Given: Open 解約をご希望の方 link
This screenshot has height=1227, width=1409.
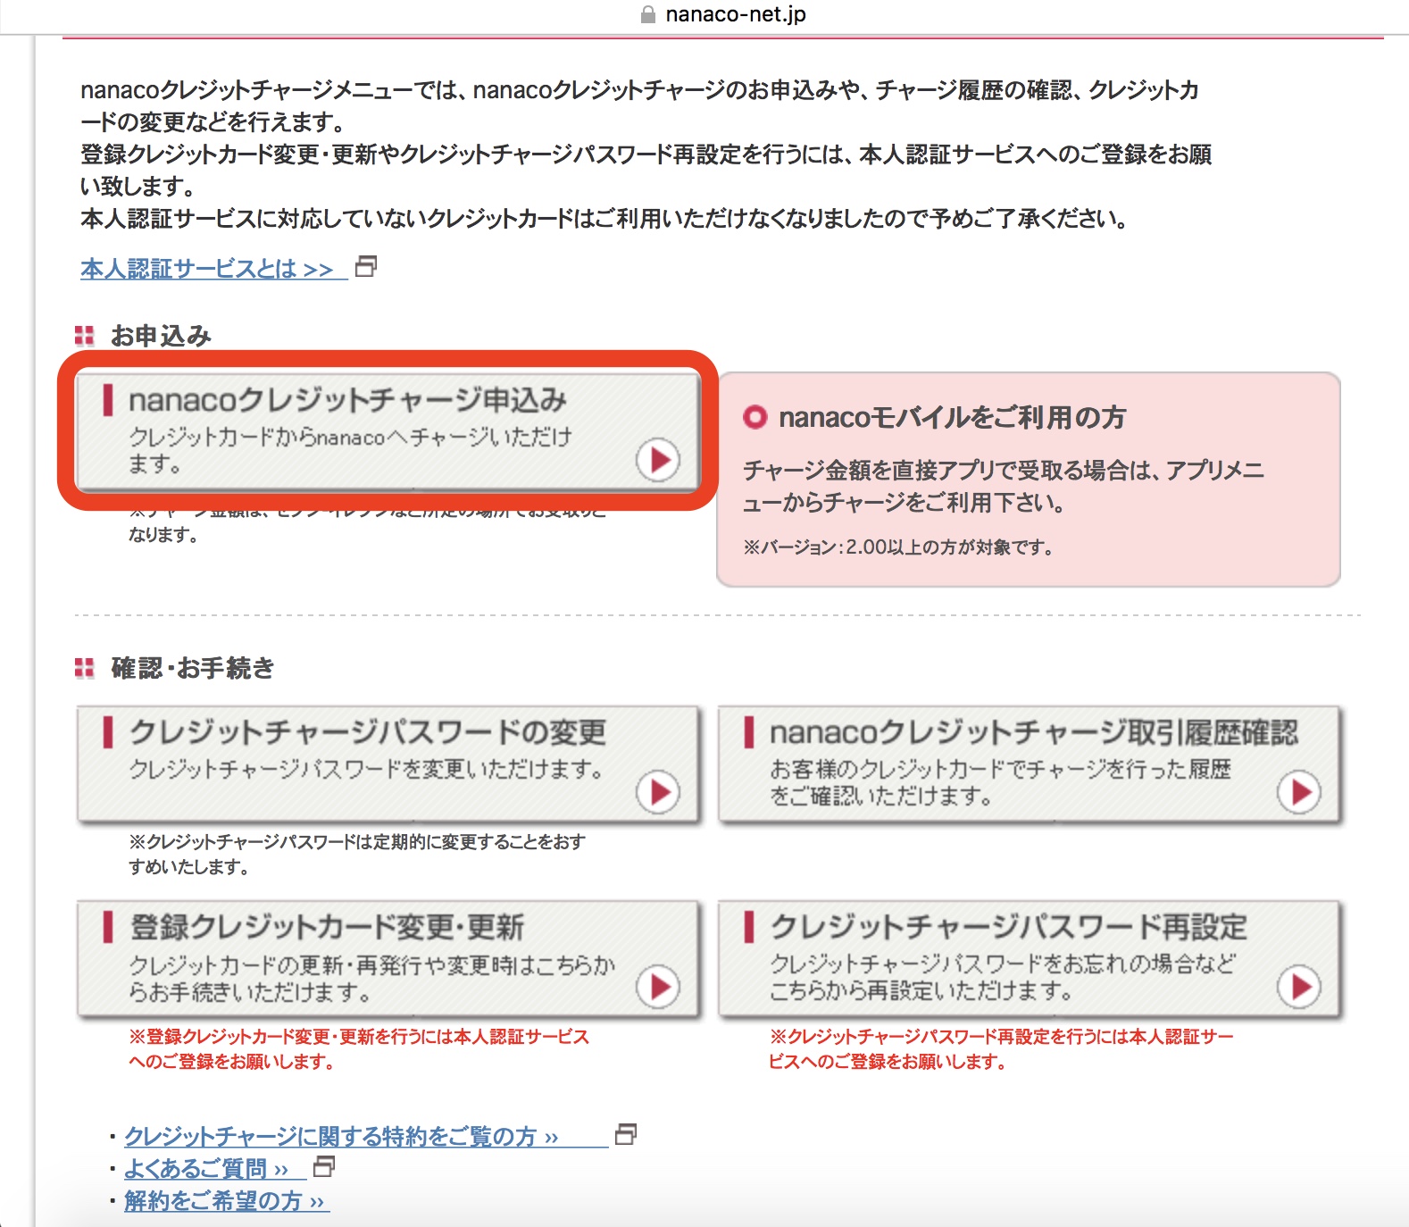Looking at the screenshot, I should 227,1200.
